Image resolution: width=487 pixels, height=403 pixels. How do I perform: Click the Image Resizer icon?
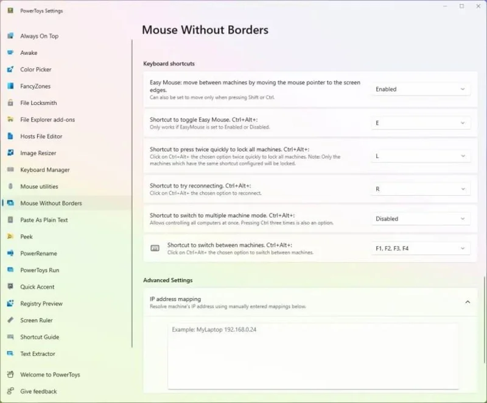click(x=10, y=153)
